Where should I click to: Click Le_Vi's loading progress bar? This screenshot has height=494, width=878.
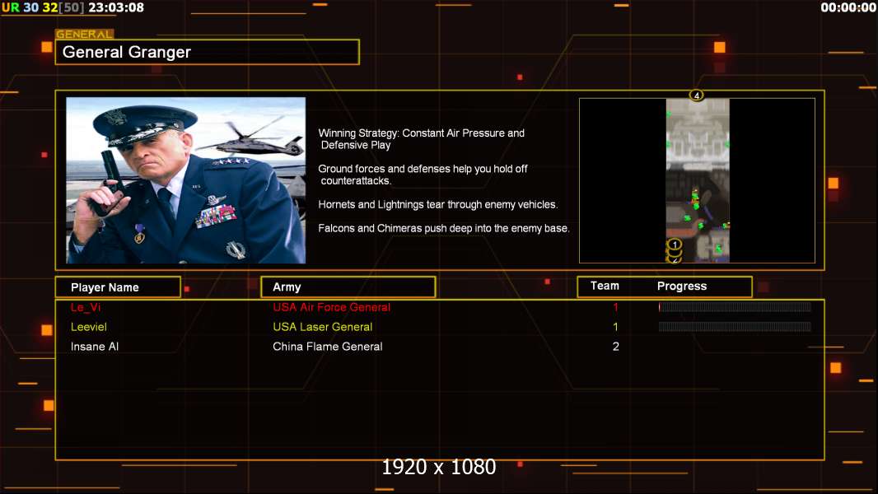coord(735,306)
